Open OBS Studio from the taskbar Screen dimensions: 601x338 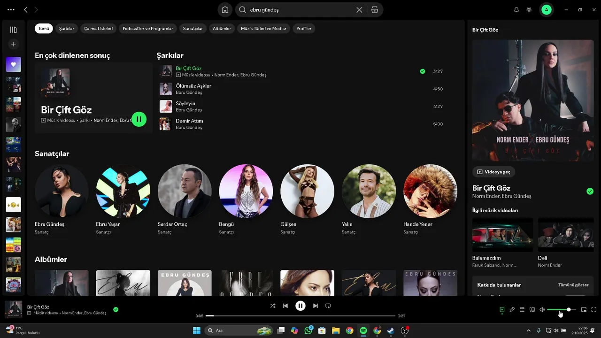(405, 330)
